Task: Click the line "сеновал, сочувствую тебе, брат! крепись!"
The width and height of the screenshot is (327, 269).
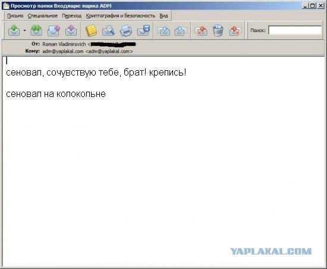Action: click(x=96, y=73)
